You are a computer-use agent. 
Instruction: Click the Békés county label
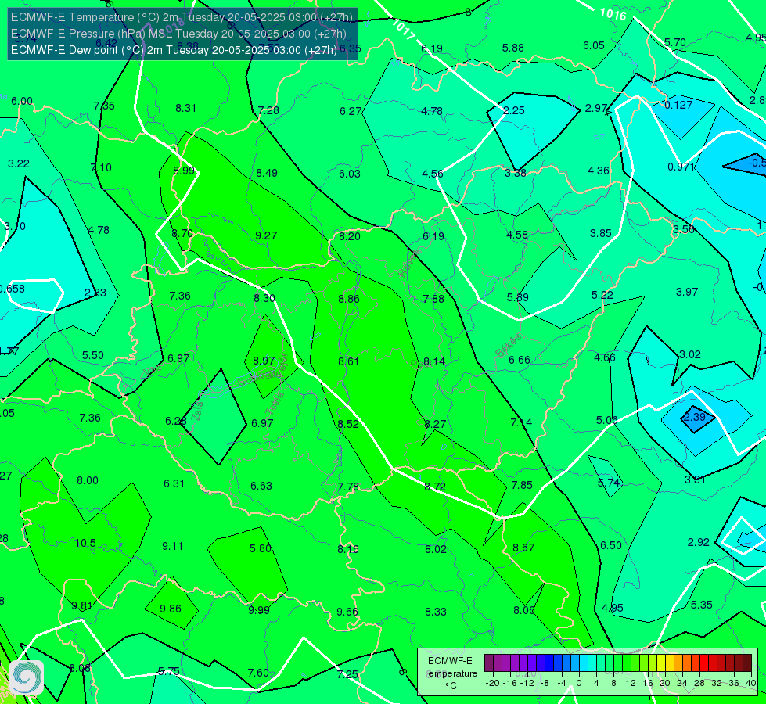[509, 346]
